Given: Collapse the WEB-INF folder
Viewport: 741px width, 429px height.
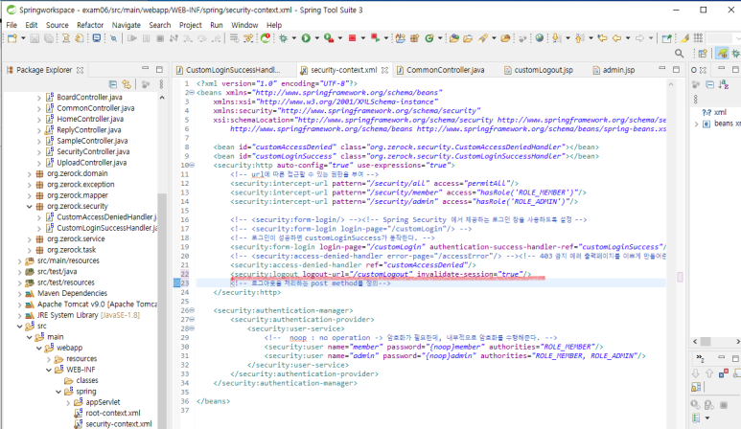Looking at the screenshot, I should [49, 370].
